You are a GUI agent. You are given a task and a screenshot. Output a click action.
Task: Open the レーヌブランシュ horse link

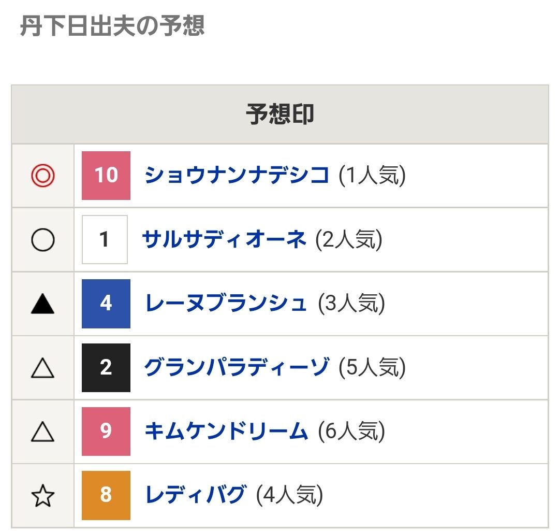coord(226,304)
